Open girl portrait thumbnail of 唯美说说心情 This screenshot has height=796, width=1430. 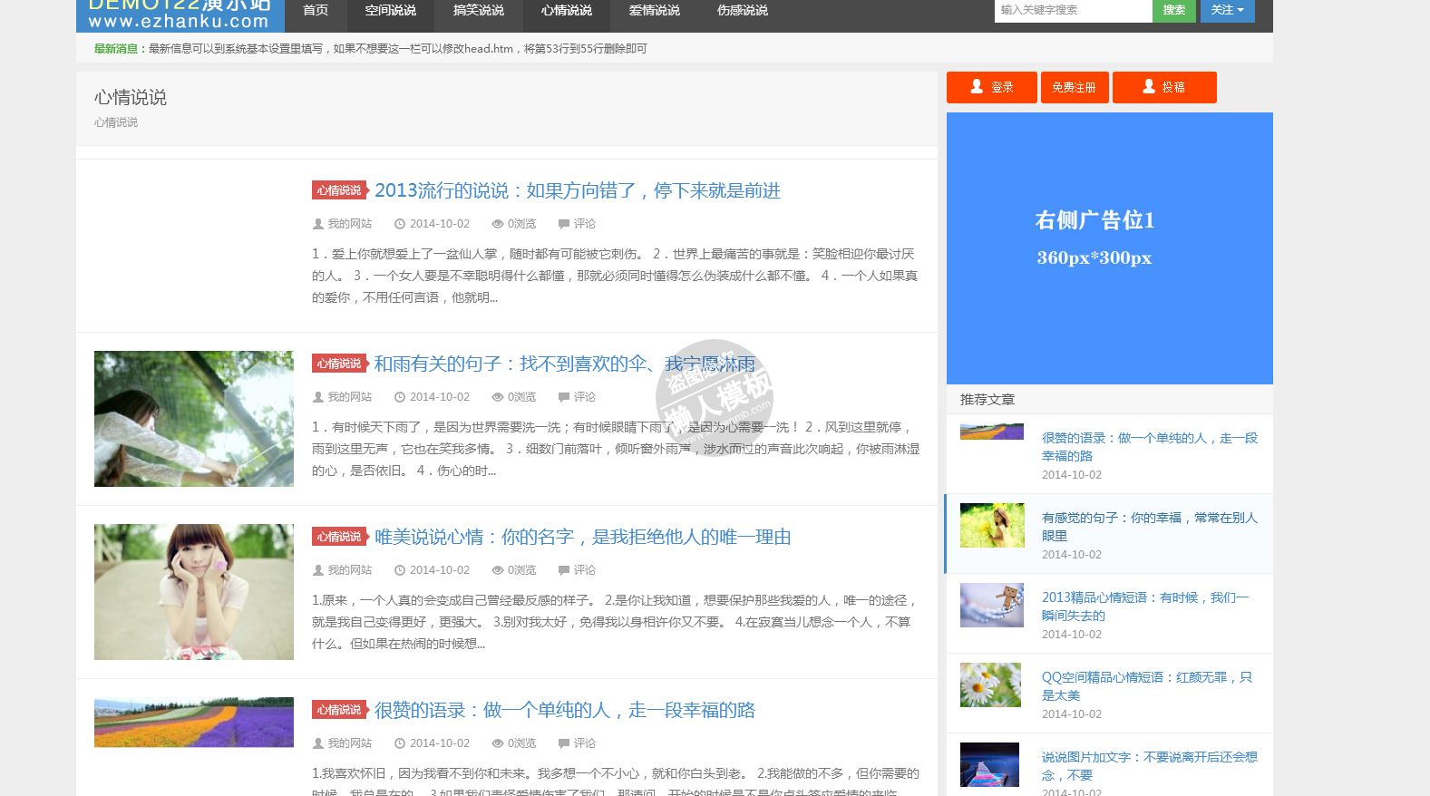coord(194,592)
